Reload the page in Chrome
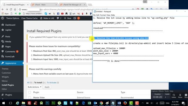Viewport: 188px width, 106px height. [11, 9]
